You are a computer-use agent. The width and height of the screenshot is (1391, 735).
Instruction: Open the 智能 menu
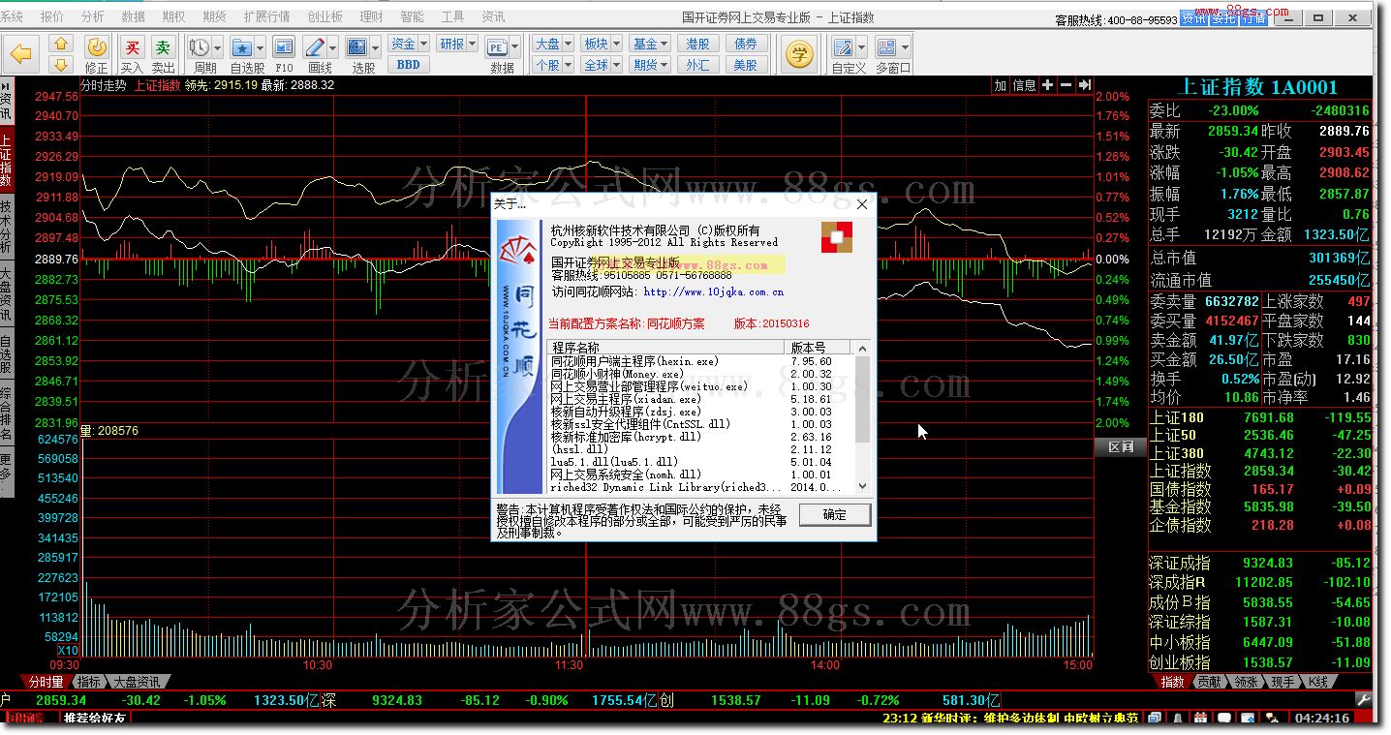[412, 16]
